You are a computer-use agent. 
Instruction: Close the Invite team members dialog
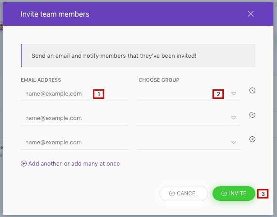[x=251, y=14]
